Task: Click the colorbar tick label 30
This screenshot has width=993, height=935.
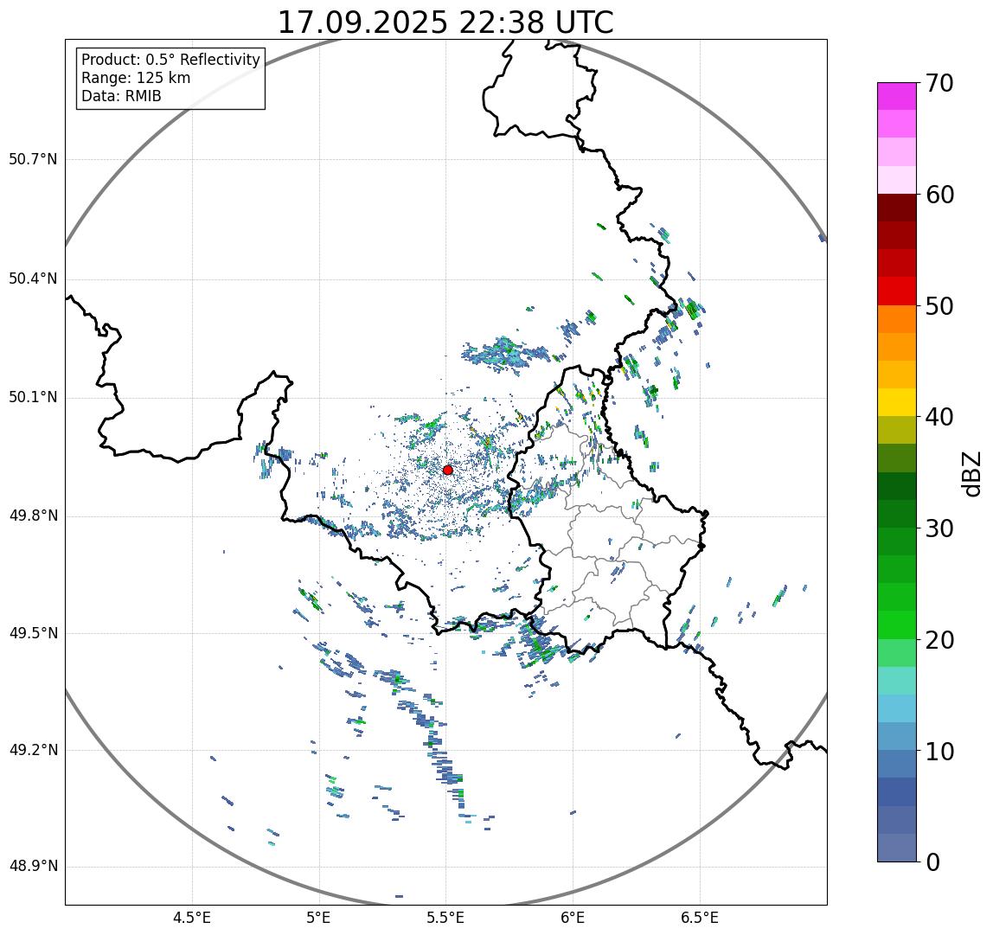Action: coord(939,528)
